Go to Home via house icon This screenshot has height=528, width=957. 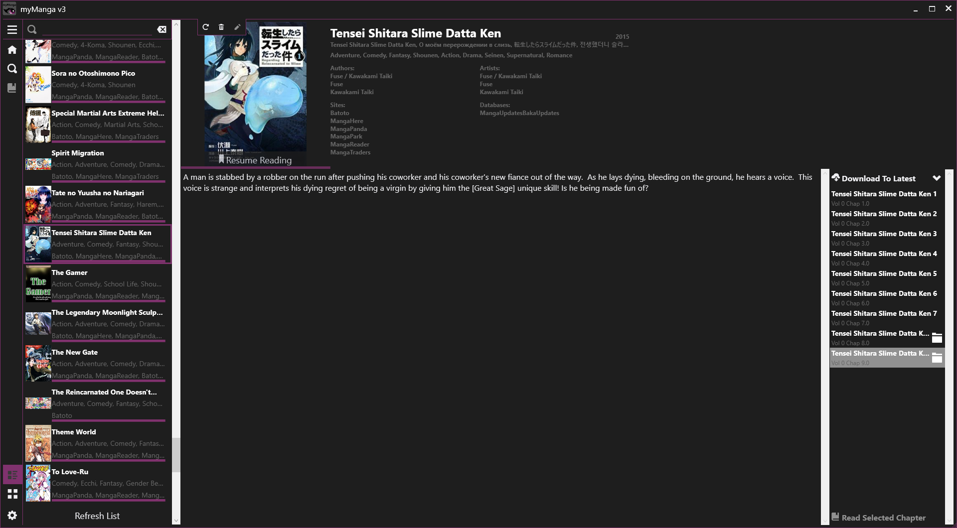click(12, 49)
